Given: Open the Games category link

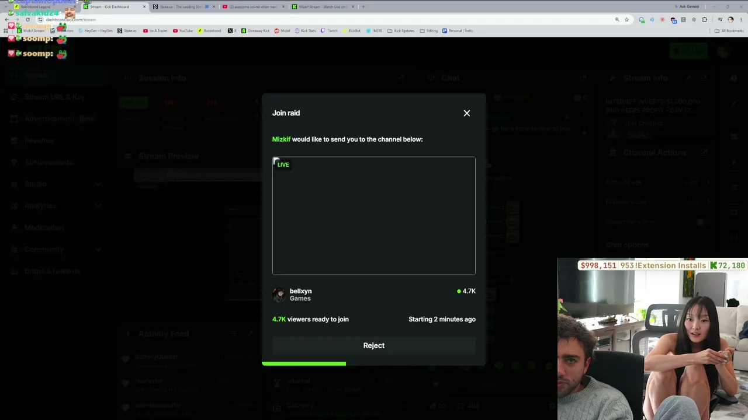Looking at the screenshot, I should pos(300,299).
